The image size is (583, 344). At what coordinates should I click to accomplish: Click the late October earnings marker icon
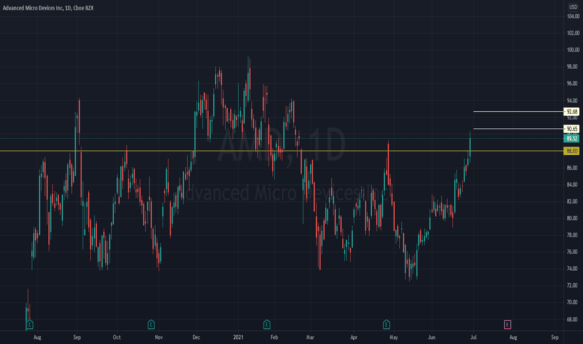(151, 325)
